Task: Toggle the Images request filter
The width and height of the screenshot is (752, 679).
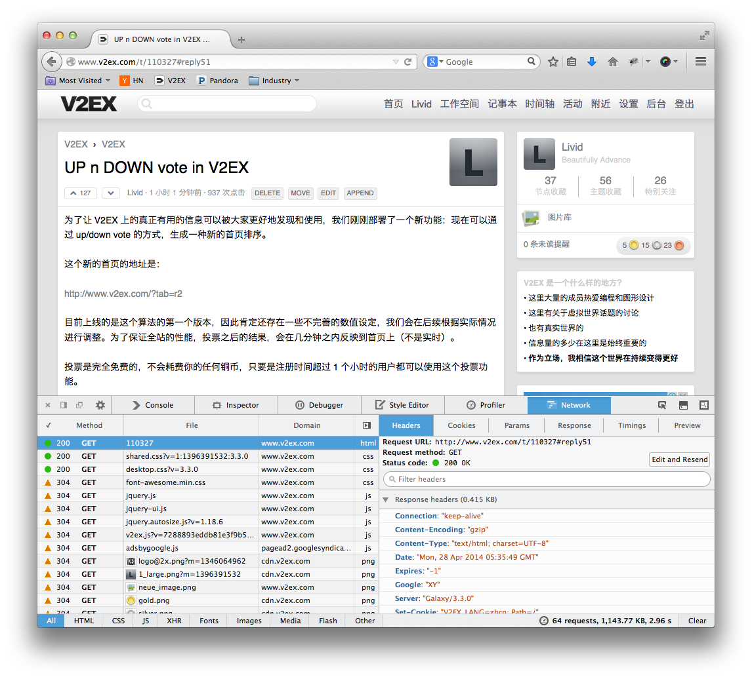Action: [249, 621]
